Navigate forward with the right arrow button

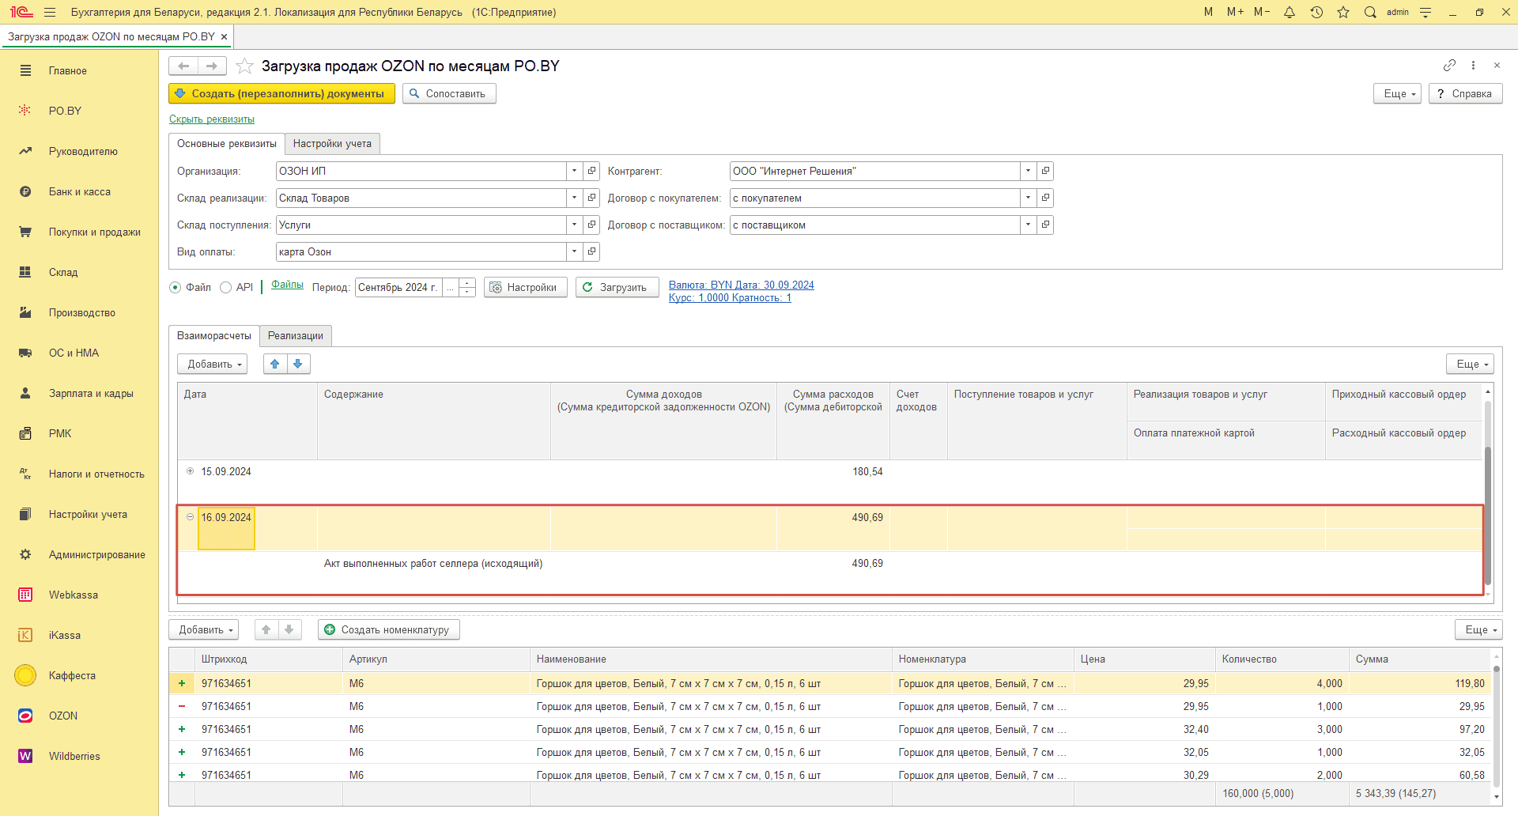[212, 66]
